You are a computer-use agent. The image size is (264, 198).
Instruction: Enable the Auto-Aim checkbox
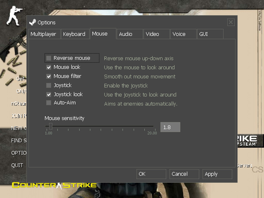49,103
